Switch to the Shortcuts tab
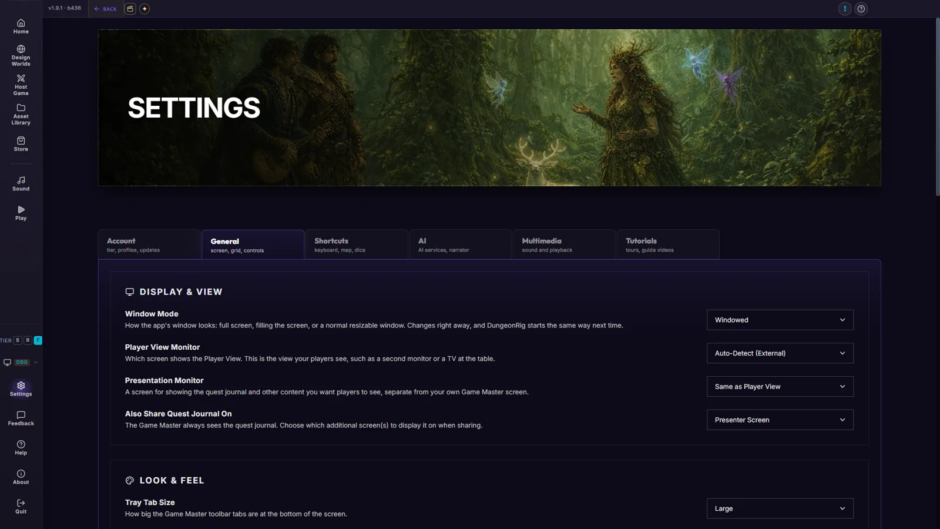This screenshot has width=940, height=529. click(x=357, y=245)
